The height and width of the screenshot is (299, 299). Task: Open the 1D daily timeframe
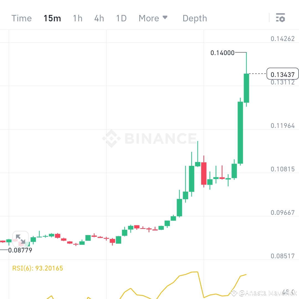point(121,18)
